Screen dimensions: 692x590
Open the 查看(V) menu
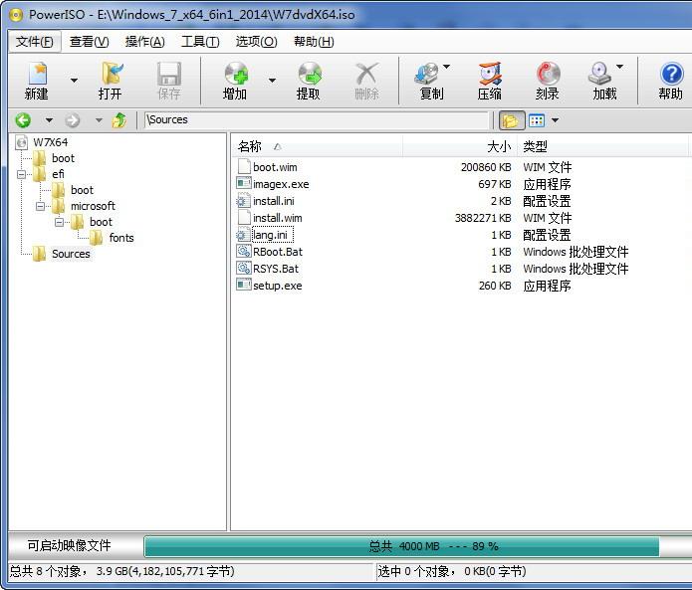click(x=90, y=42)
